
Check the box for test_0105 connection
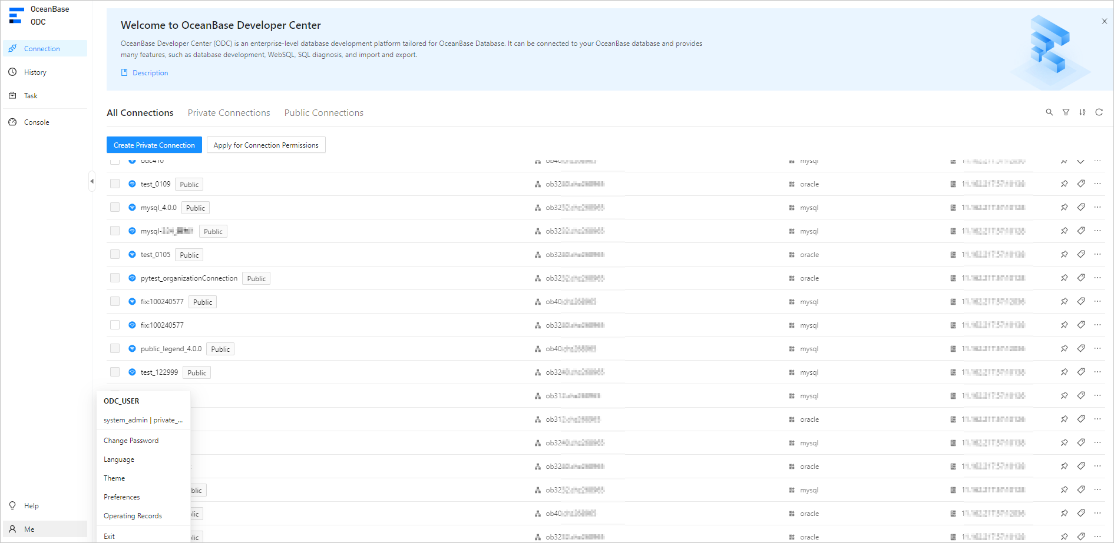(x=115, y=255)
